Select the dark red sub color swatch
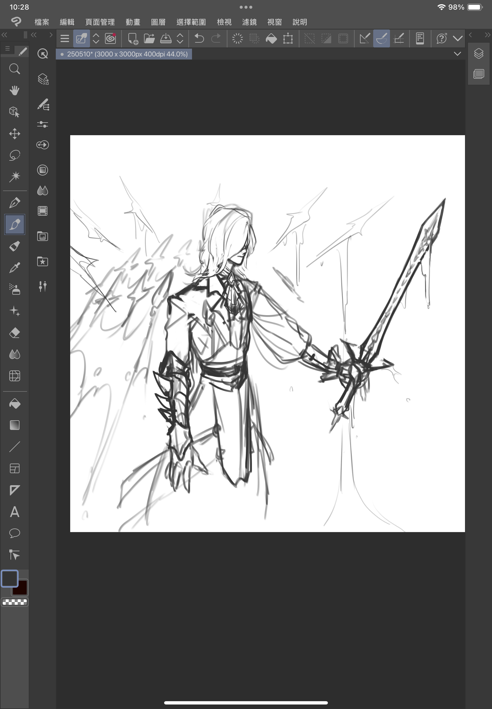Screen dimensions: 492x709 21,588
